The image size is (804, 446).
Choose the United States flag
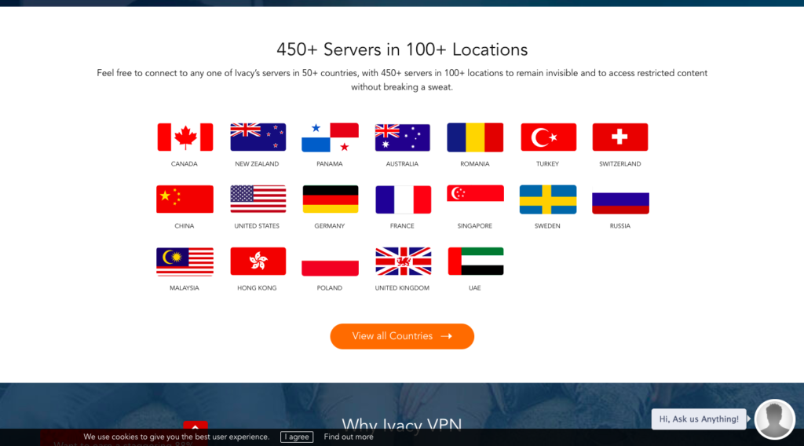click(x=258, y=199)
